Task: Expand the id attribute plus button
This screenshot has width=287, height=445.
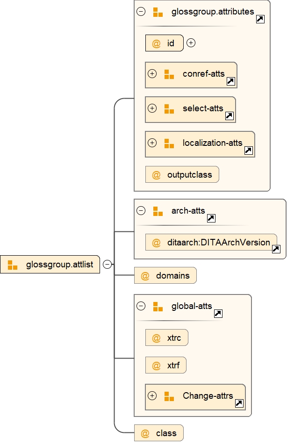Action: tap(191, 43)
